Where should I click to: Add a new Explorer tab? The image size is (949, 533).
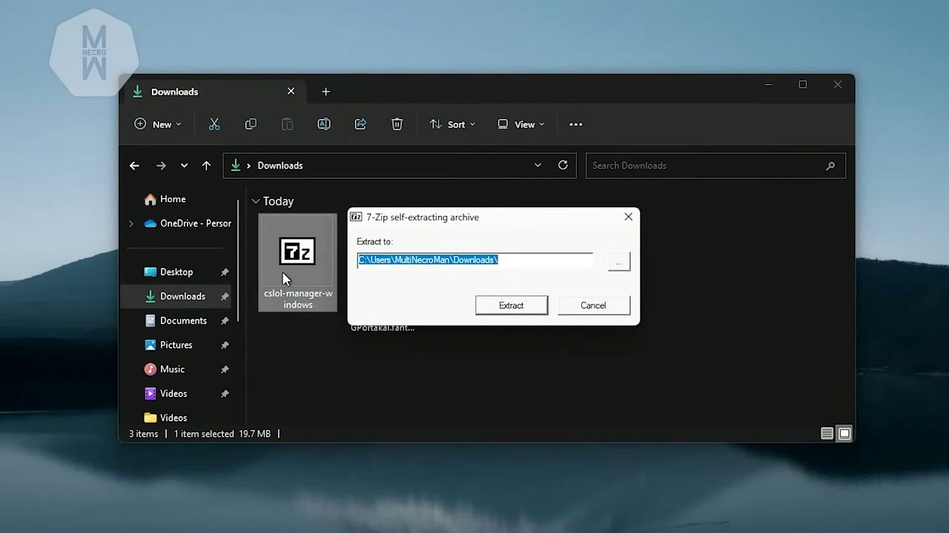pyautogui.click(x=325, y=92)
